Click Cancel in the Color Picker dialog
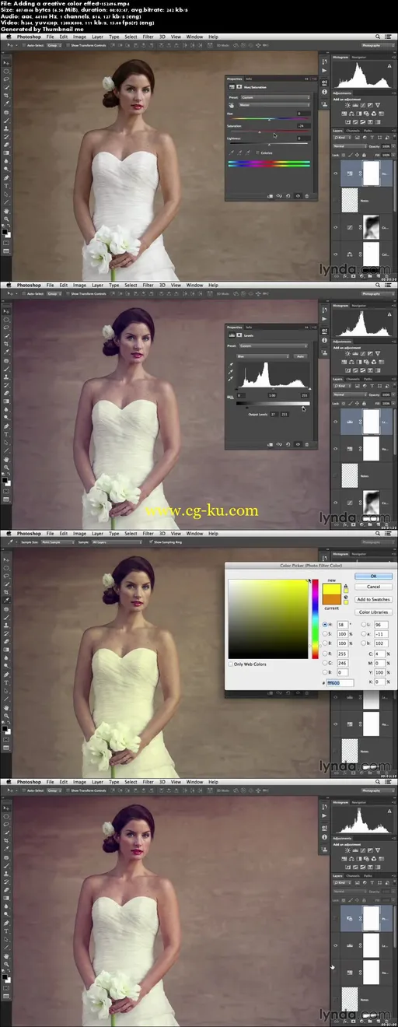 [373, 587]
